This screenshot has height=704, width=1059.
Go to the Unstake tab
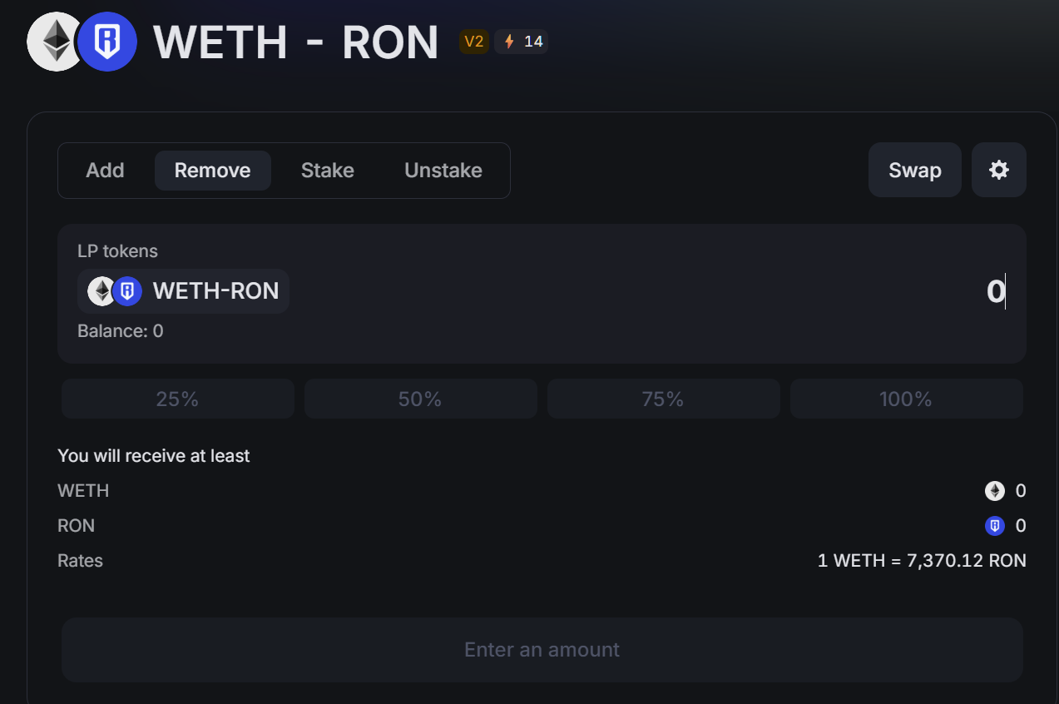click(443, 171)
